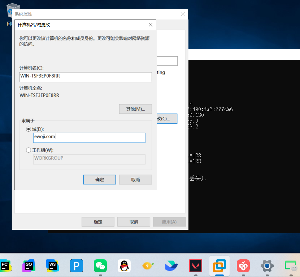The image size is (300, 277).
Task: Select the 工作组(W) workgroup radio button
Action: coord(29,150)
